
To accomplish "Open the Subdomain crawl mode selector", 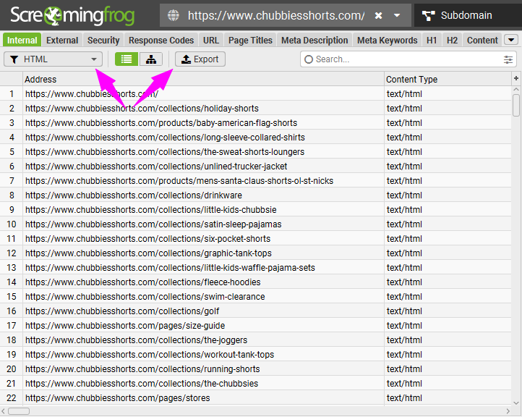I will tap(465, 15).
